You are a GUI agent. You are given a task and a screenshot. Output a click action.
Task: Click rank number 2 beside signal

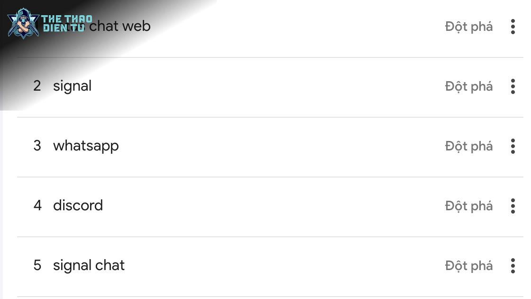coord(37,86)
